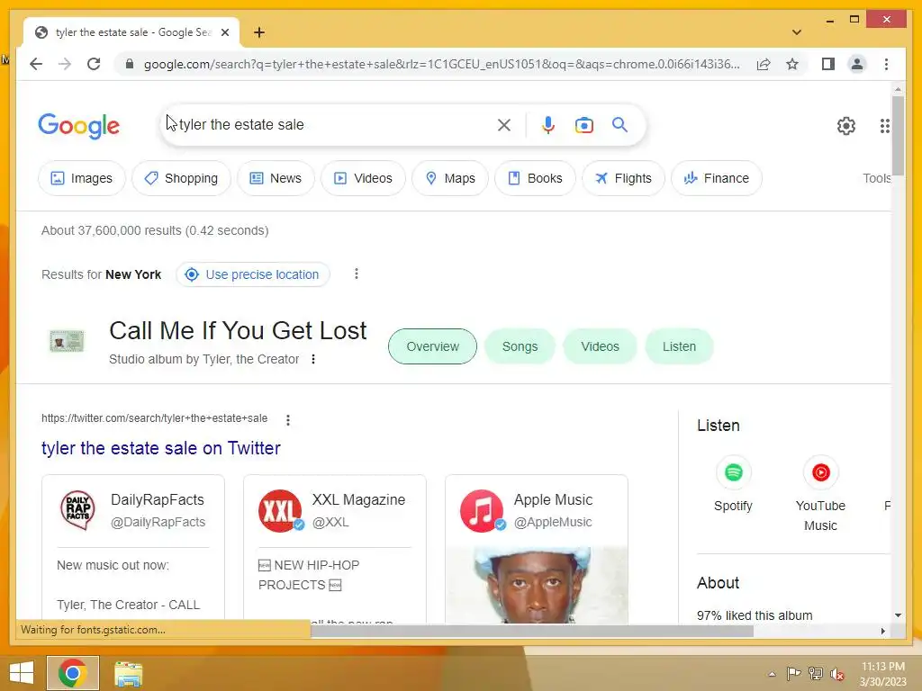922x691 pixels.
Task: Select the album Listen chip
Action: pyautogui.click(x=679, y=346)
